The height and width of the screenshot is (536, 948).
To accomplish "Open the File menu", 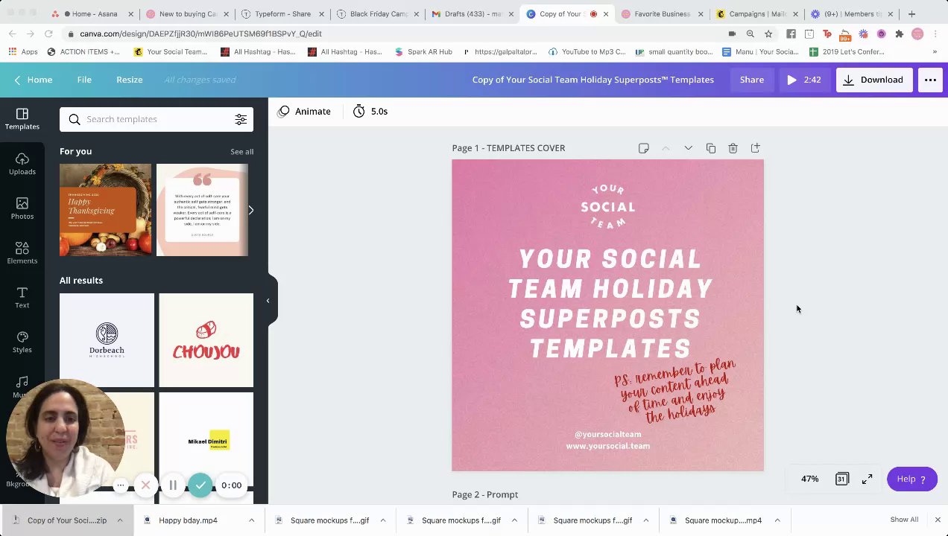I will (84, 80).
